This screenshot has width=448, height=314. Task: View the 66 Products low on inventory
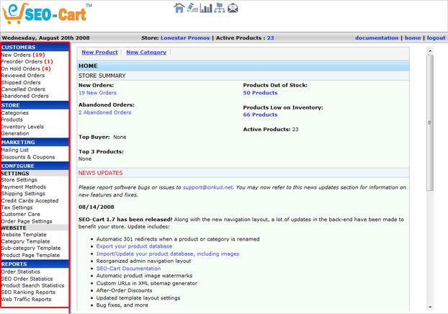(260, 115)
